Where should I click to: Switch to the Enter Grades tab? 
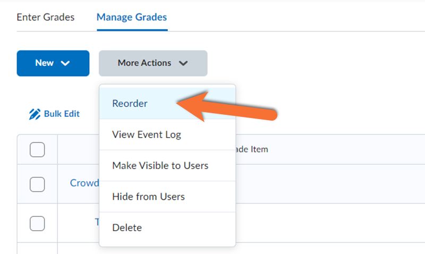[x=46, y=17]
